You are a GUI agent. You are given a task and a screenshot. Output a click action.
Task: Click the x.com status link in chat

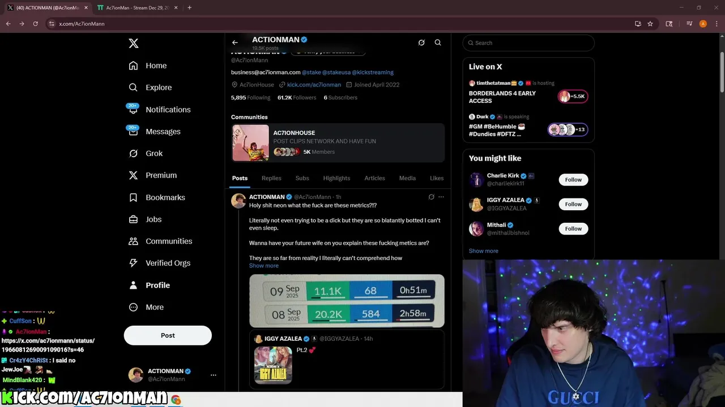click(x=48, y=345)
